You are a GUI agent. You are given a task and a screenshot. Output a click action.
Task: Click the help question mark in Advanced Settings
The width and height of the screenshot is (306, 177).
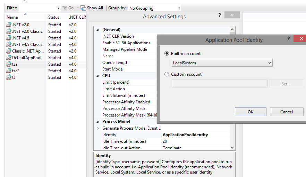coord(220,15)
